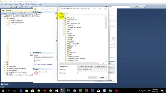Expand AlwaysOn High Availability node

(5, 68)
